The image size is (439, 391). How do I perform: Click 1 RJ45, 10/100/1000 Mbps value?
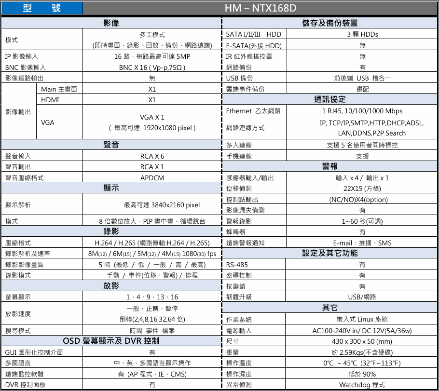point(362,111)
